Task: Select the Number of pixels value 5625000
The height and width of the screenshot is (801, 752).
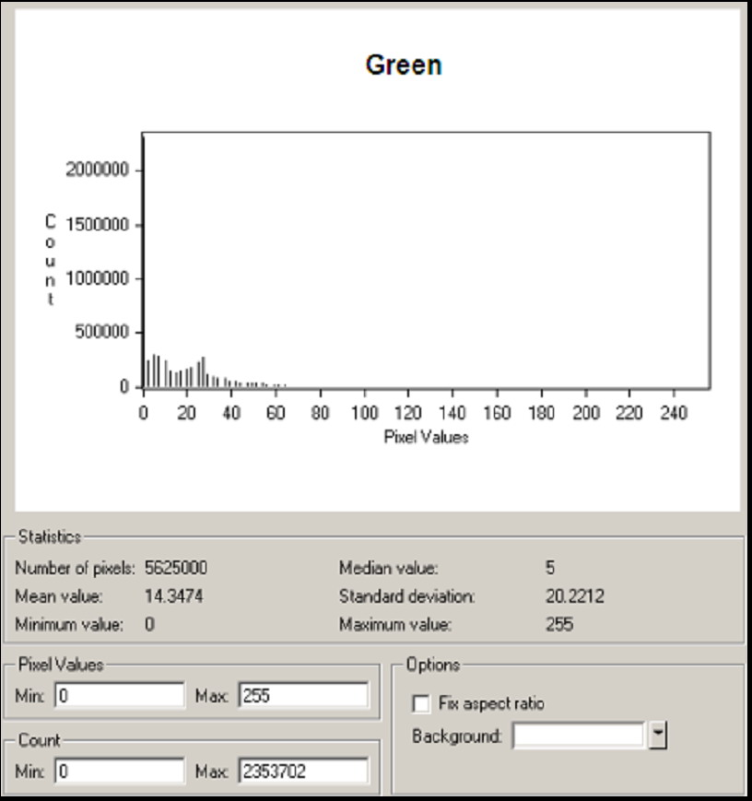Action: pyautogui.click(x=176, y=568)
